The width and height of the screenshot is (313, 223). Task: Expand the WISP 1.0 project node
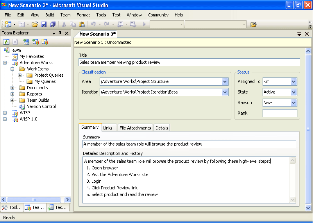[5, 119]
